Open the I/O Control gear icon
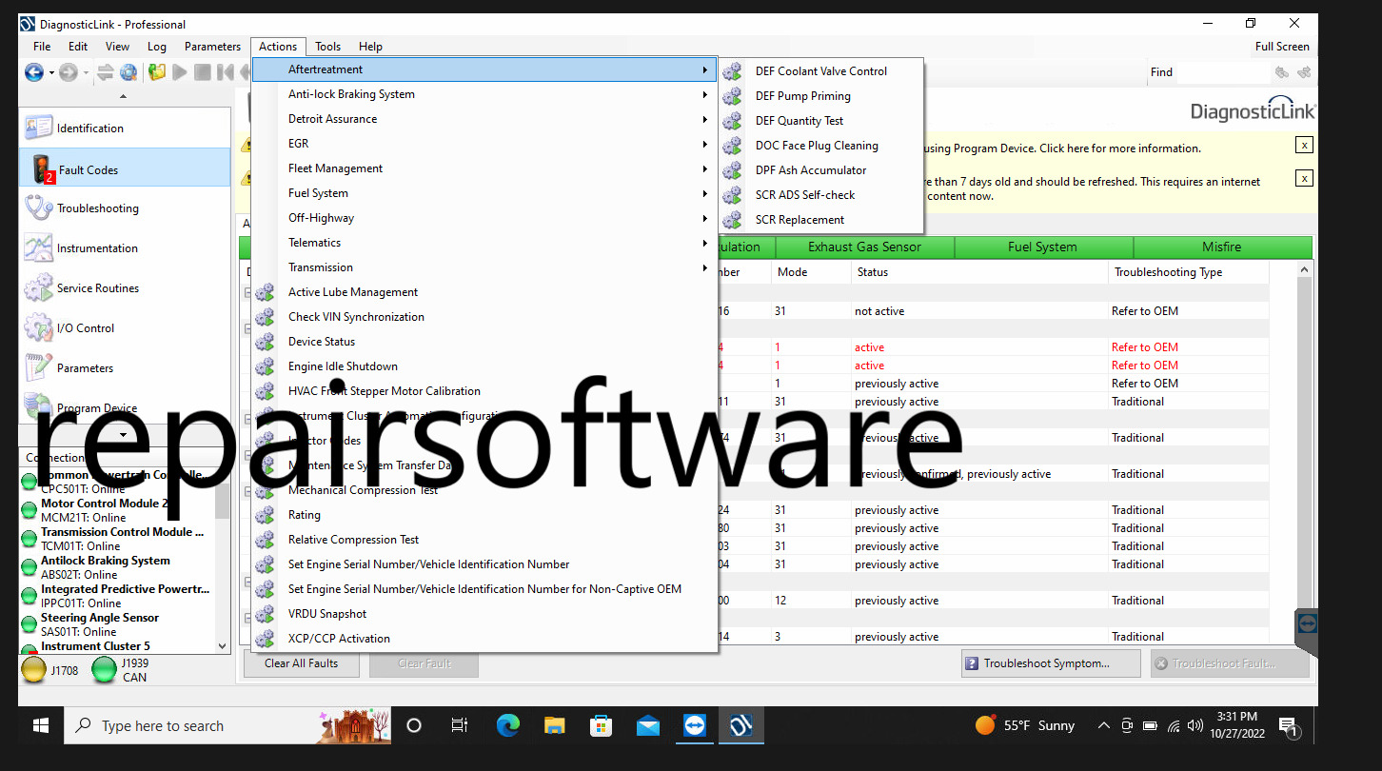This screenshot has height=771, width=1382. coord(39,327)
